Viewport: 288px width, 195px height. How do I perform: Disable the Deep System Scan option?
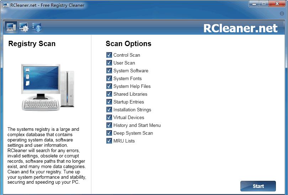109,133
